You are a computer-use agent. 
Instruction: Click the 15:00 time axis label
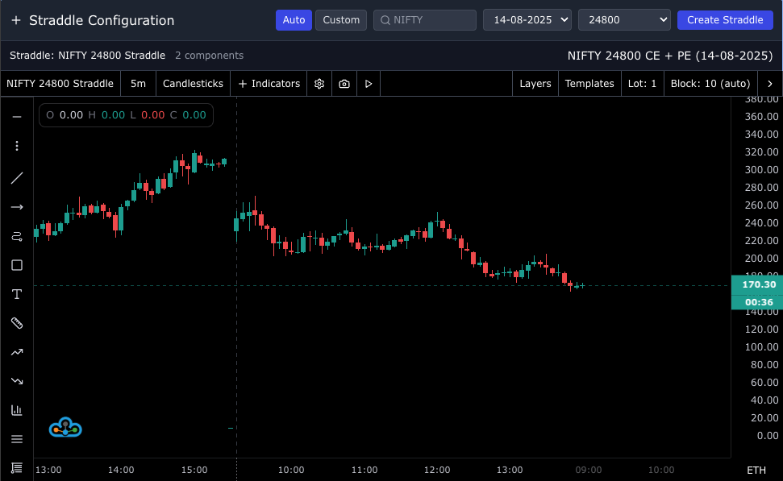point(194,470)
